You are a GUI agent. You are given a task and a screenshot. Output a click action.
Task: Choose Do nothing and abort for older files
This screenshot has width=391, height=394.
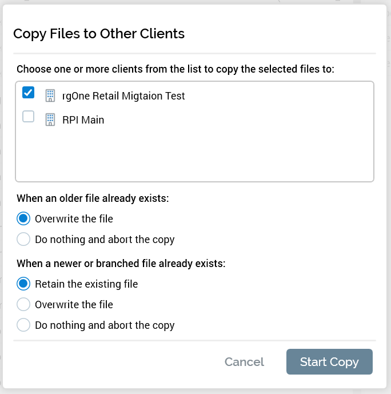tap(23, 239)
